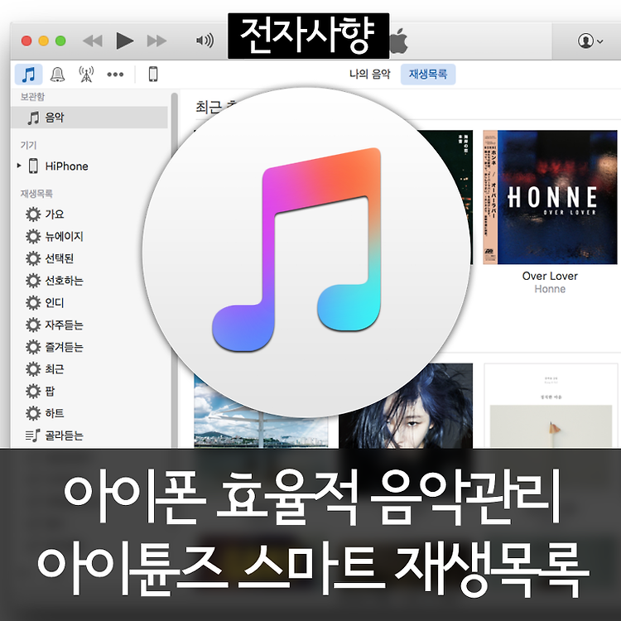The height and width of the screenshot is (621, 621).
Task: Select 음악 in the library sidebar
Action: [89, 118]
